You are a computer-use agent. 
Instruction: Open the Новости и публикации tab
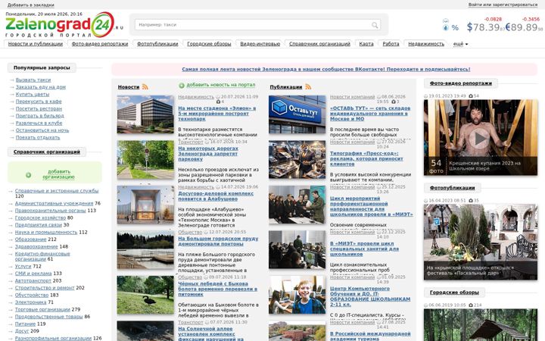pyautogui.click(x=36, y=44)
